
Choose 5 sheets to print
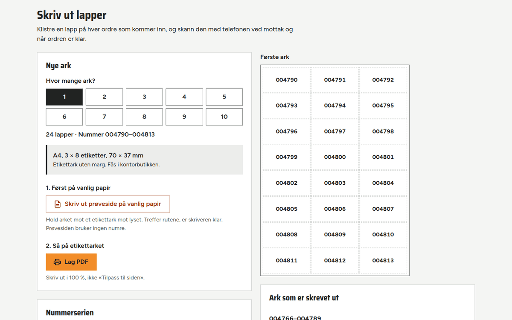pos(224,97)
